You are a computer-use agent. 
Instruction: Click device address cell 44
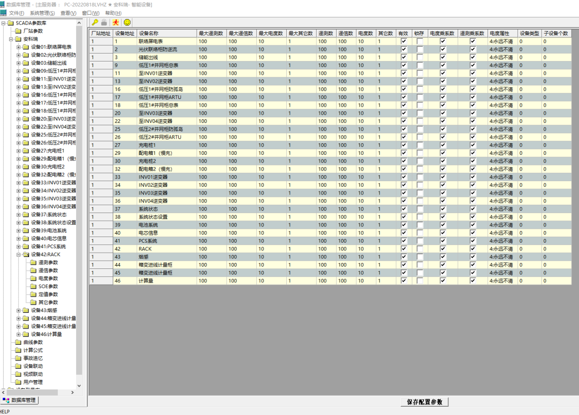[125, 265]
